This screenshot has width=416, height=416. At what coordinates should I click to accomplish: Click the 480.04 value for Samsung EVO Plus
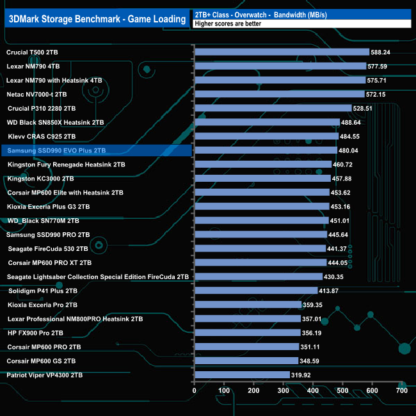[x=348, y=150]
